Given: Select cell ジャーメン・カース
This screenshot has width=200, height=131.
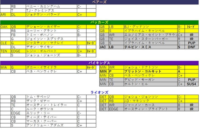Looking at the screenshot, I should coord(151,105).
